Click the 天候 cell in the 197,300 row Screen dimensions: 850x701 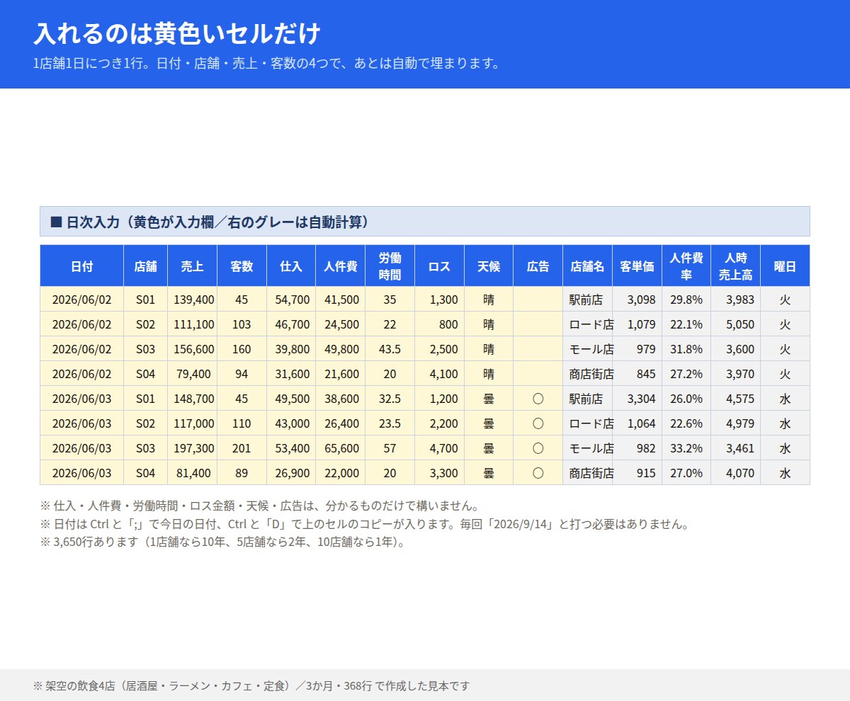click(489, 448)
